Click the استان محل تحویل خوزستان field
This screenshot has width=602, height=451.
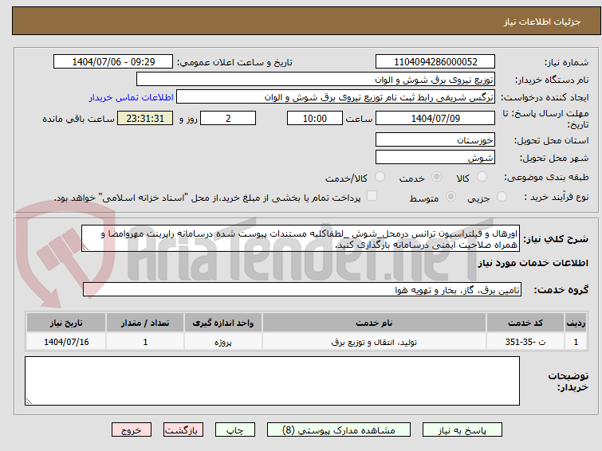pos(435,139)
